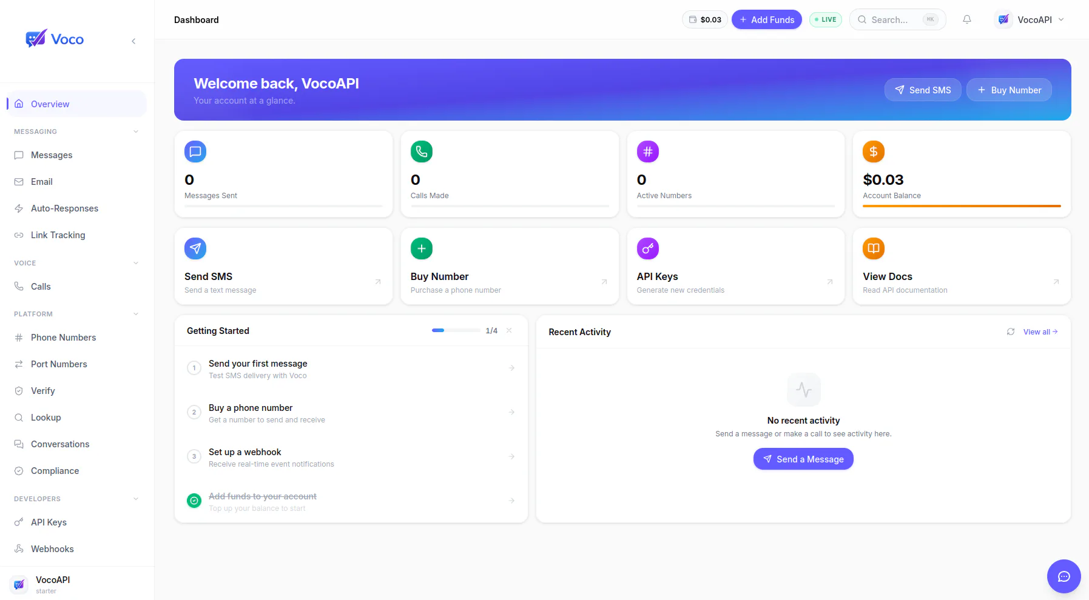Open Phone Numbers page
Viewport: 1089px width, 600px height.
77,338
